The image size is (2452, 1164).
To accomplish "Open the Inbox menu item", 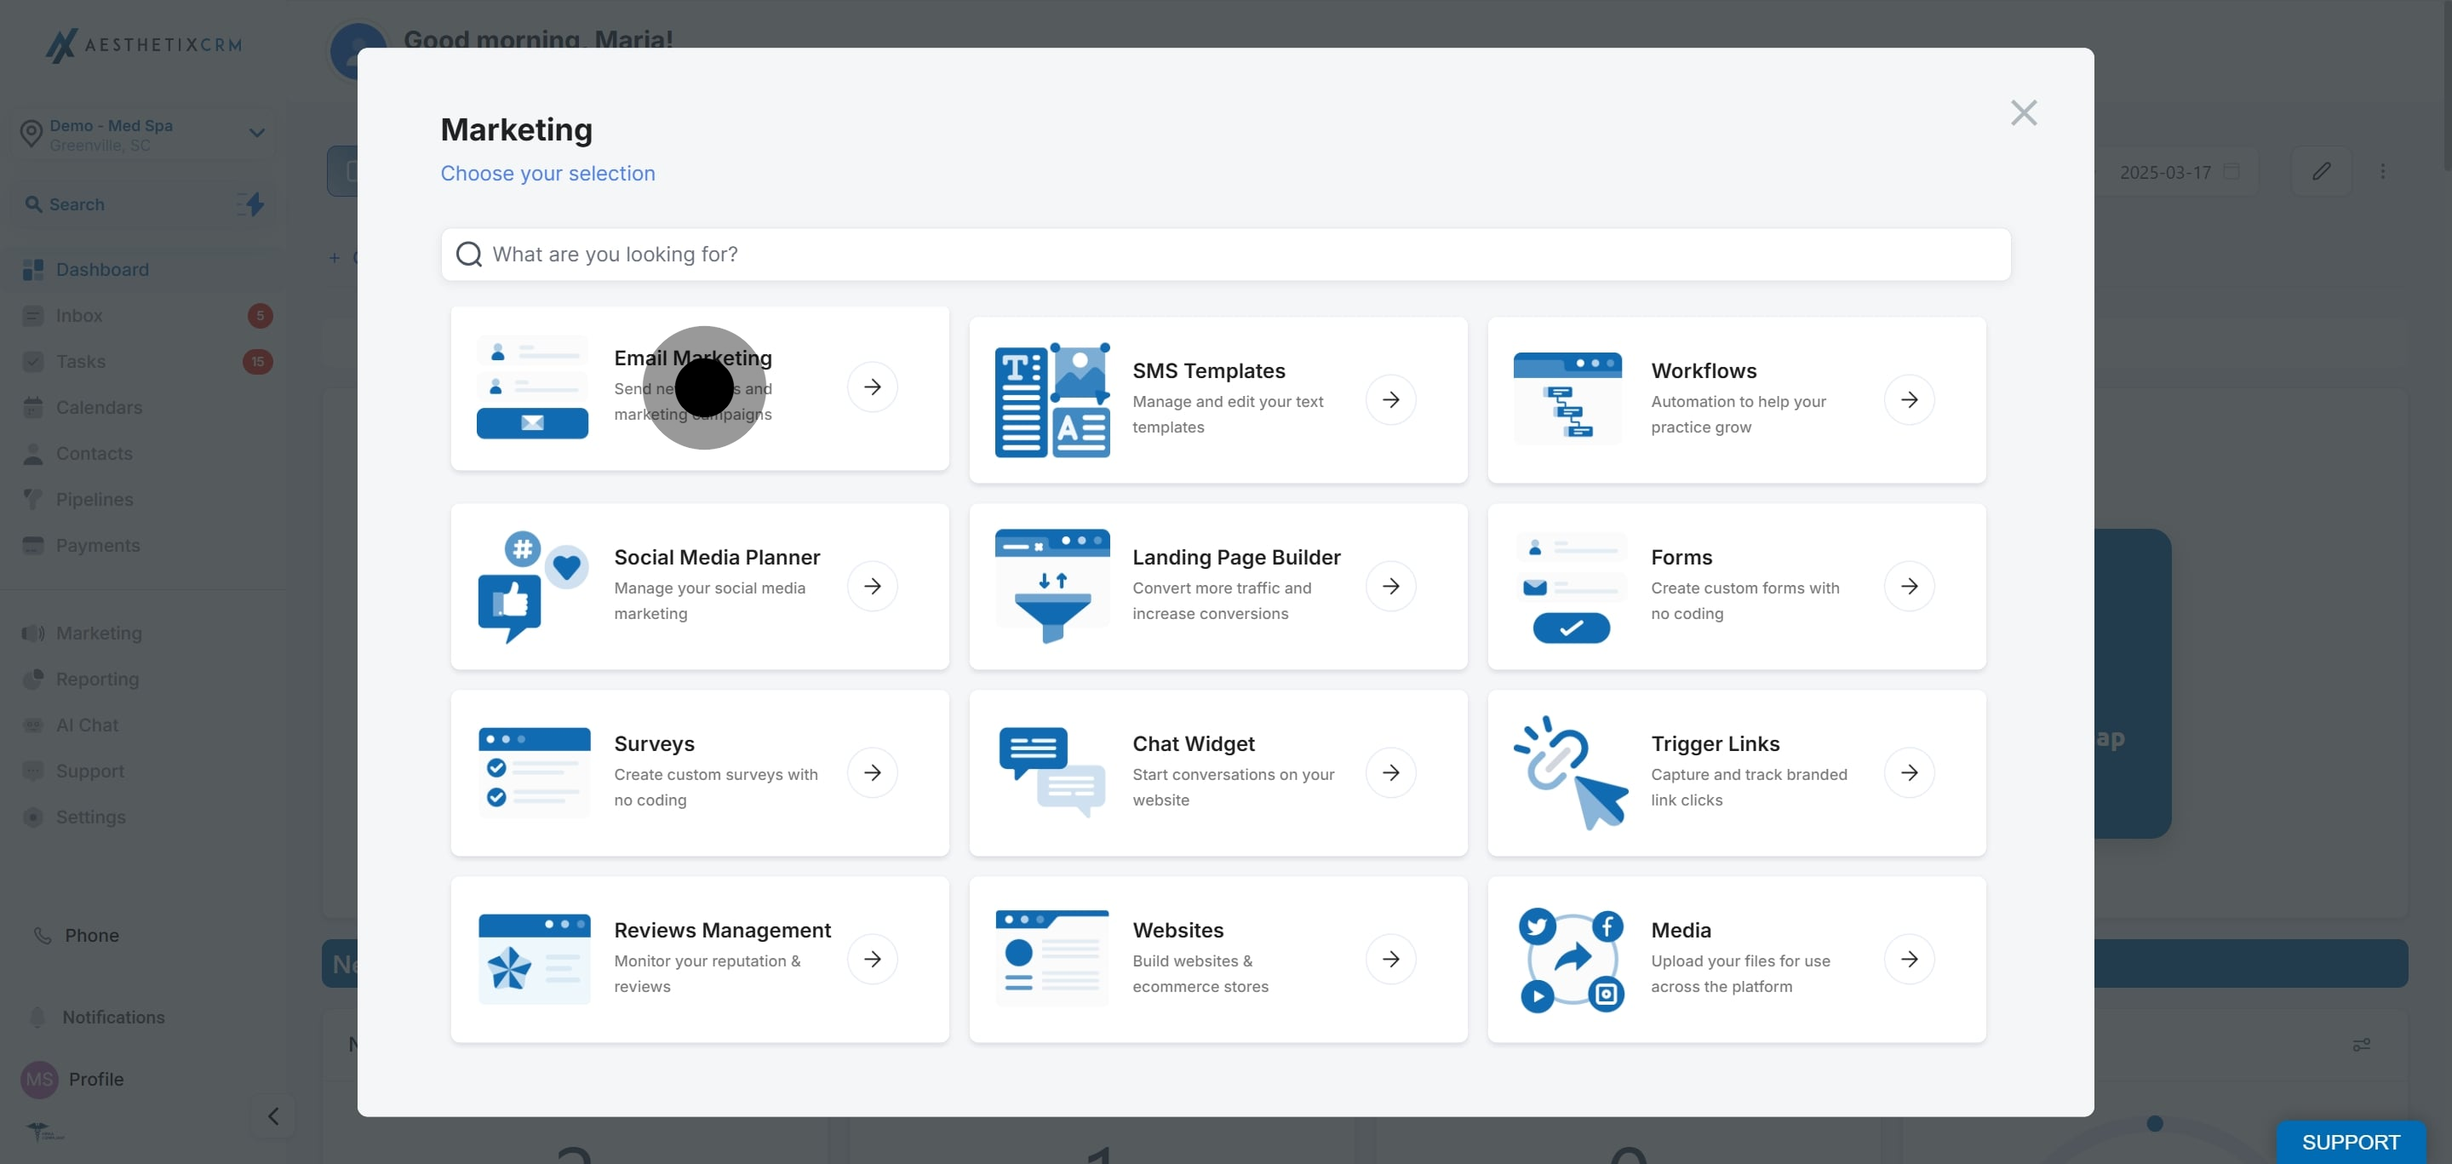I will 79,316.
